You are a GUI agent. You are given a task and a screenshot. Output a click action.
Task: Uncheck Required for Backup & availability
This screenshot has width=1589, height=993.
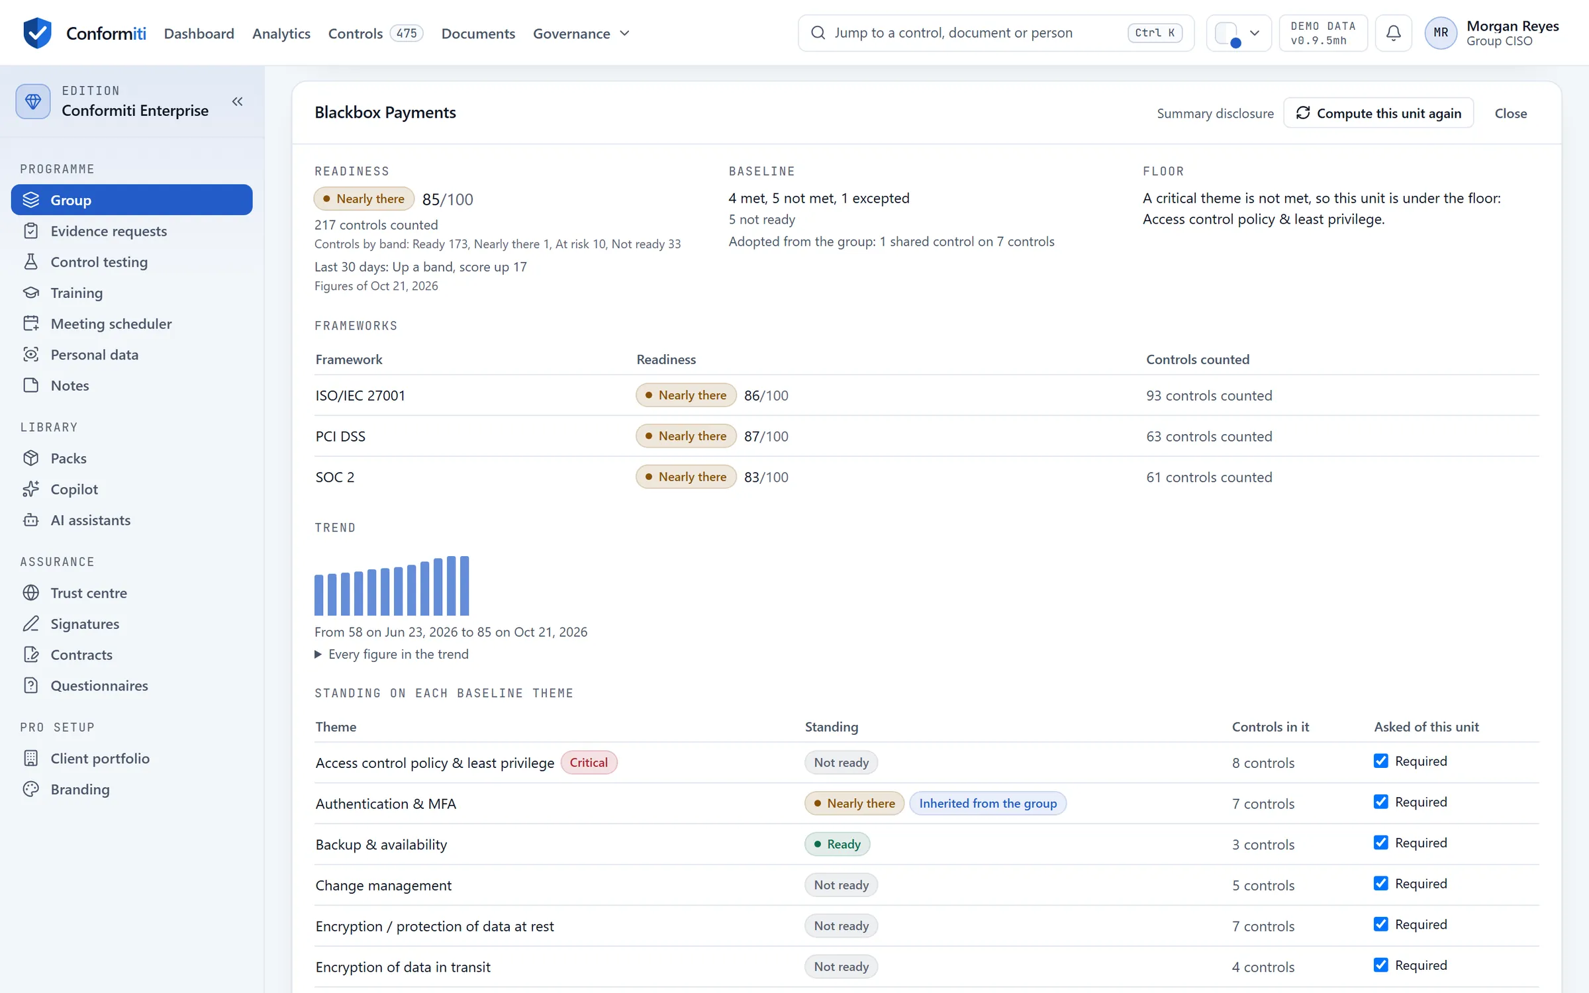click(x=1380, y=842)
